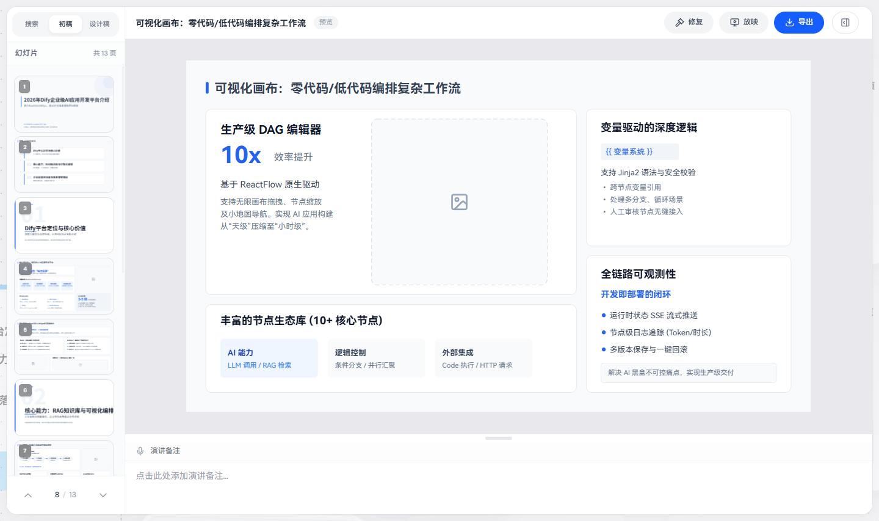Screen dimensions: 879x521
Task: Select the 10x statistic text
Action: coord(241,155)
